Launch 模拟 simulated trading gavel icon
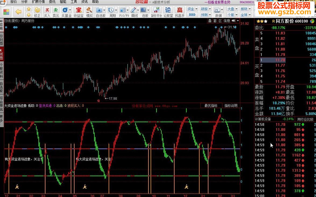Viewport: 316px width, 197px height. 89,12
